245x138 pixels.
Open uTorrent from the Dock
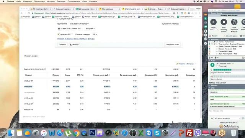tap(68, 133)
